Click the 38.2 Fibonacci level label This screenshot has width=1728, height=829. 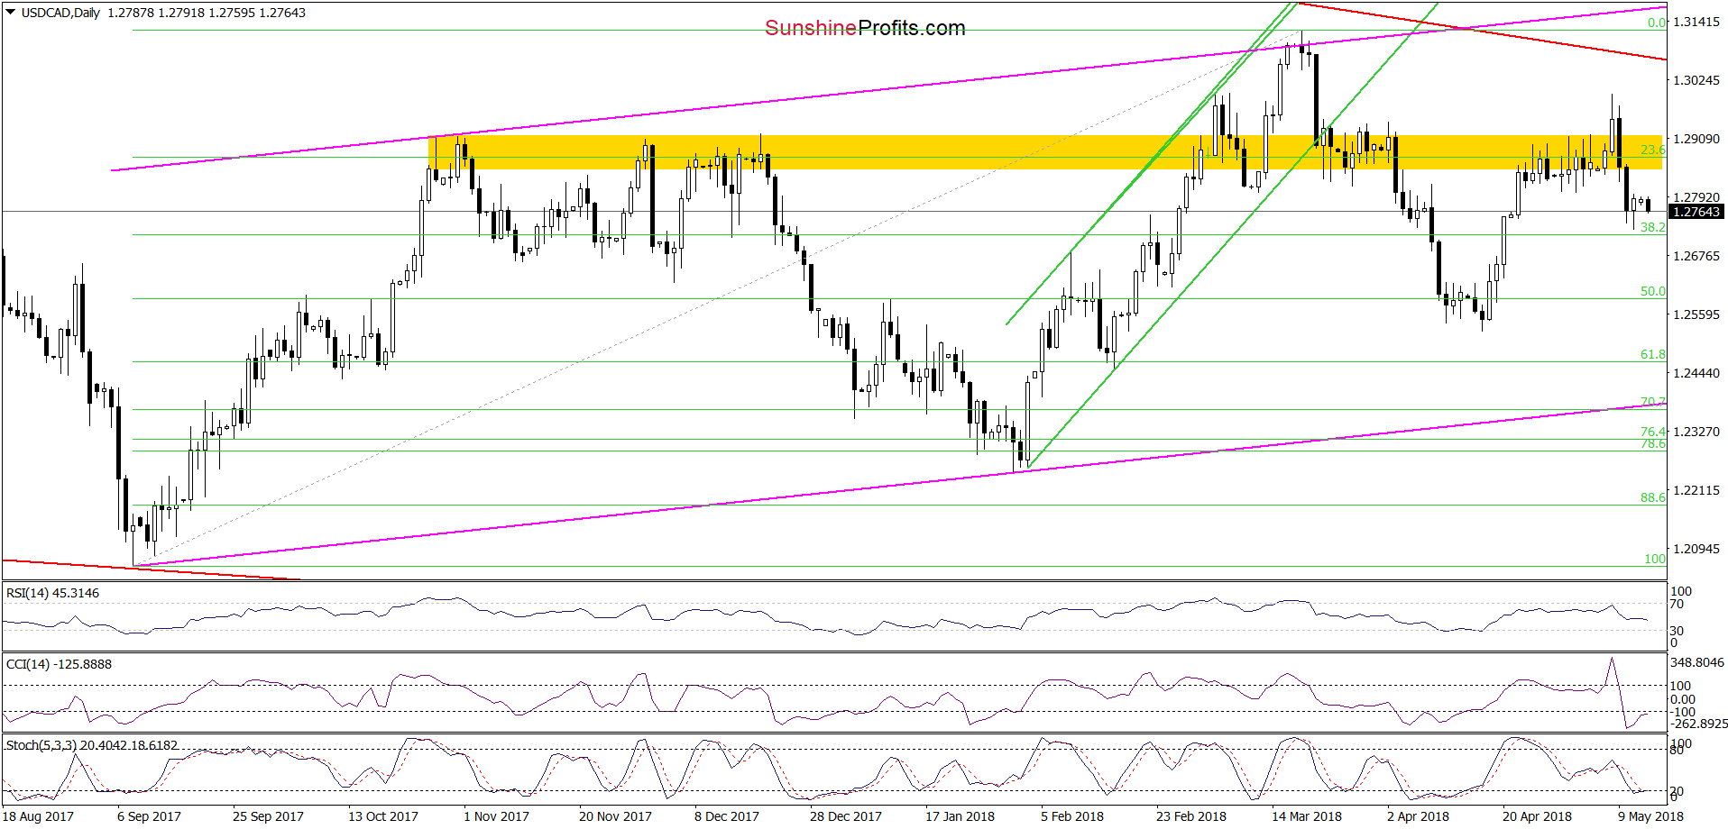[1652, 227]
